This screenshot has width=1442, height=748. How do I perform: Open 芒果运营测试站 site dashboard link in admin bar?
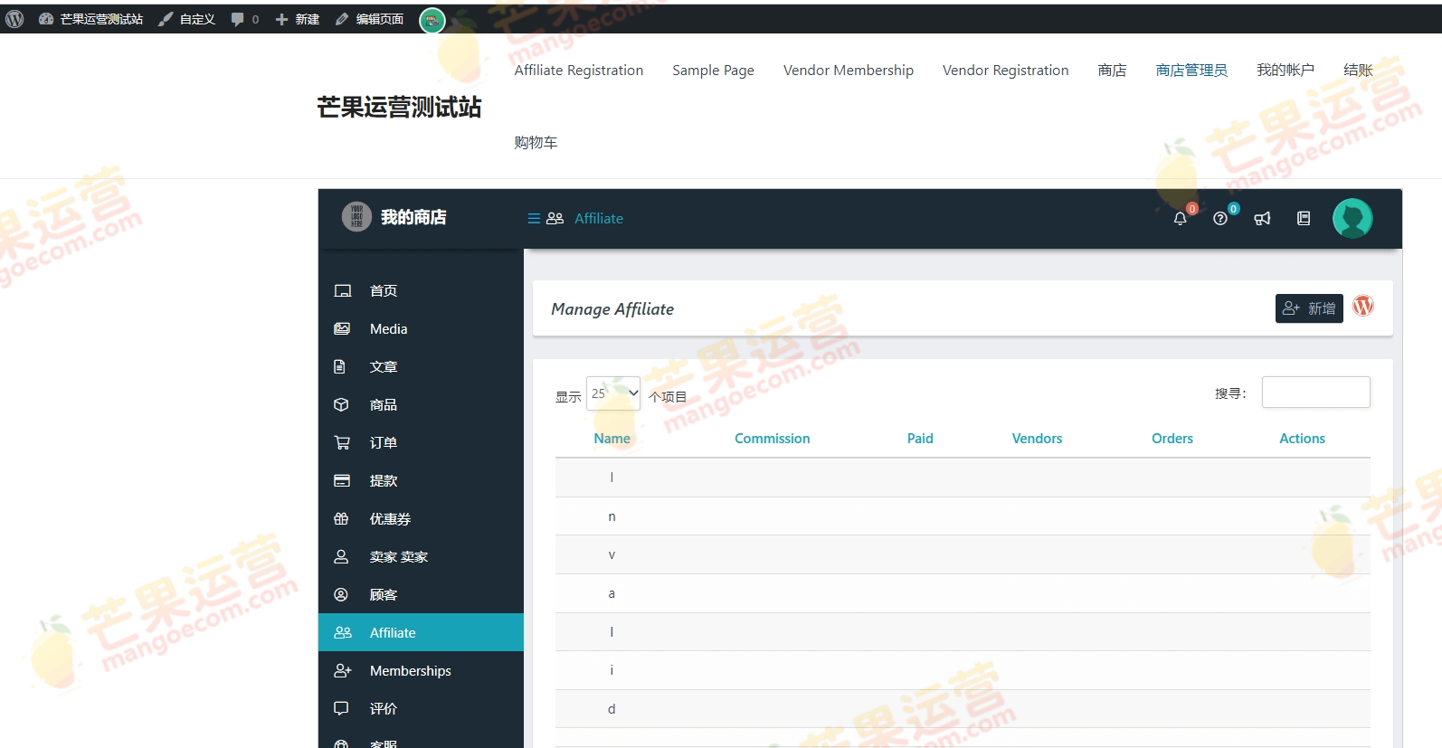[x=90, y=19]
